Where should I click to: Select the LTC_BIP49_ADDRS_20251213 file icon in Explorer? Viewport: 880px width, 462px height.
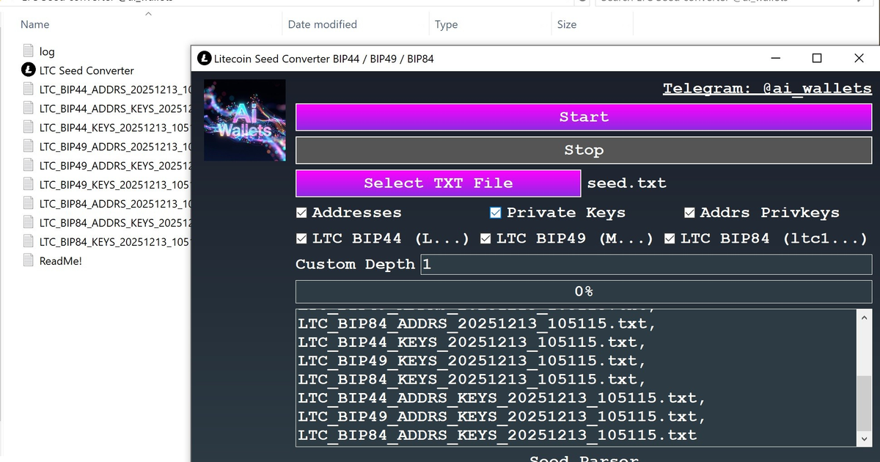pos(29,146)
